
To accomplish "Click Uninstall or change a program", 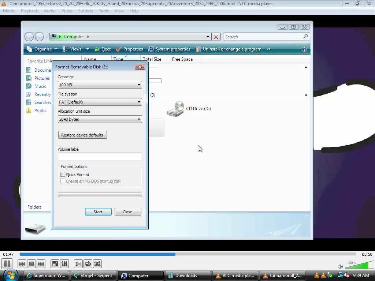I will (229, 49).
